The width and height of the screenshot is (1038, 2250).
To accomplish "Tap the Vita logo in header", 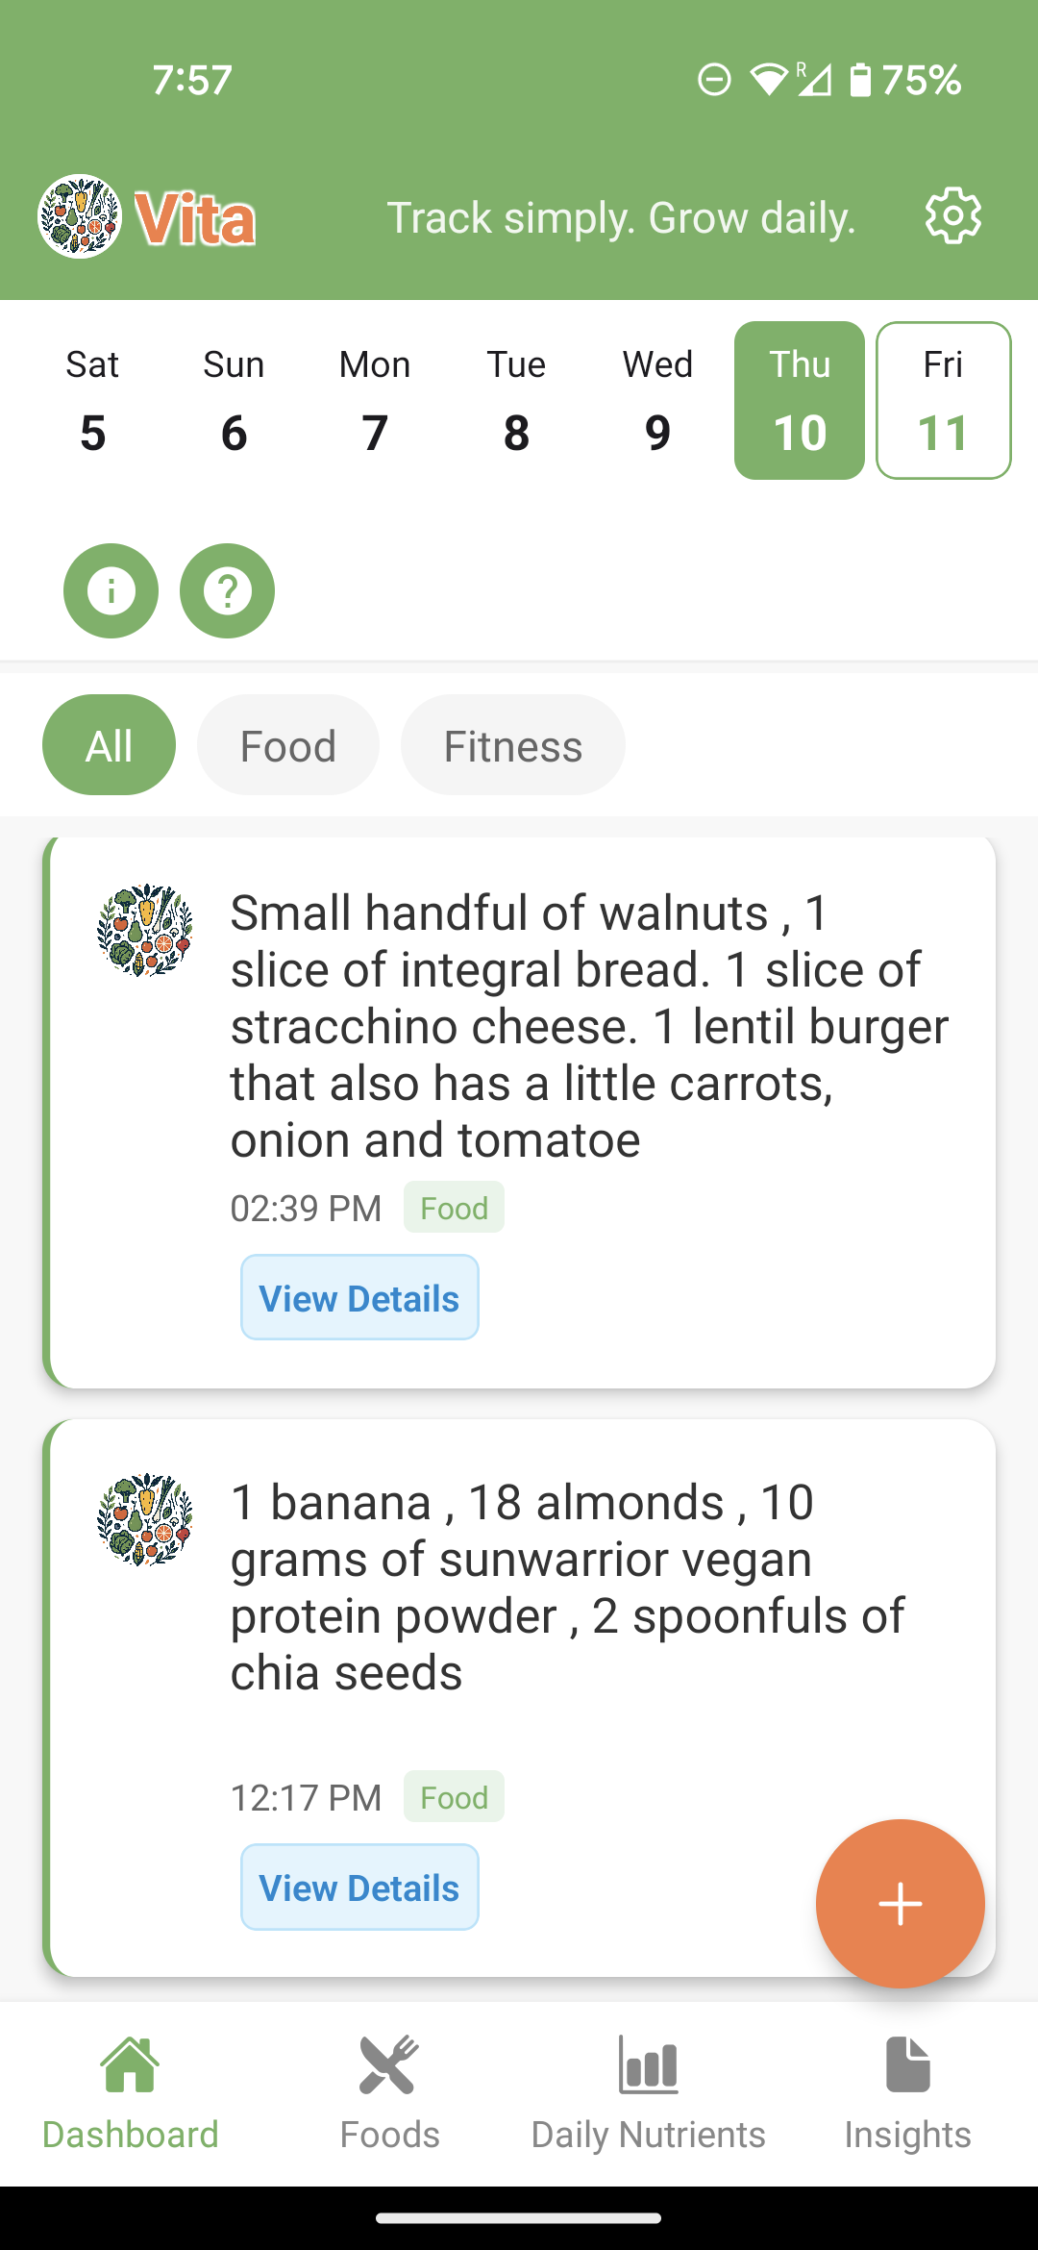I will (147, 217).
